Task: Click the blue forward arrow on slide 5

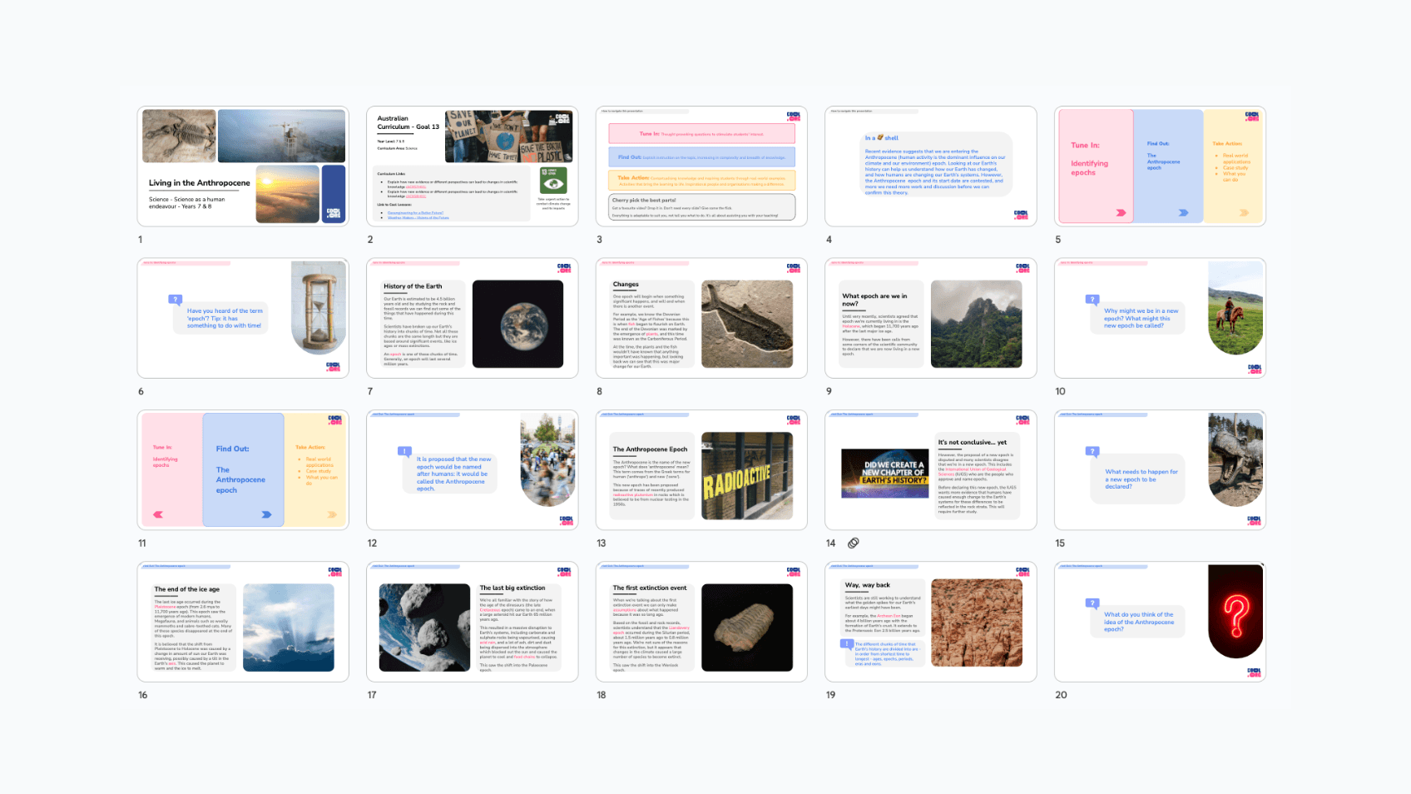Action: [x=1183, y=213]
